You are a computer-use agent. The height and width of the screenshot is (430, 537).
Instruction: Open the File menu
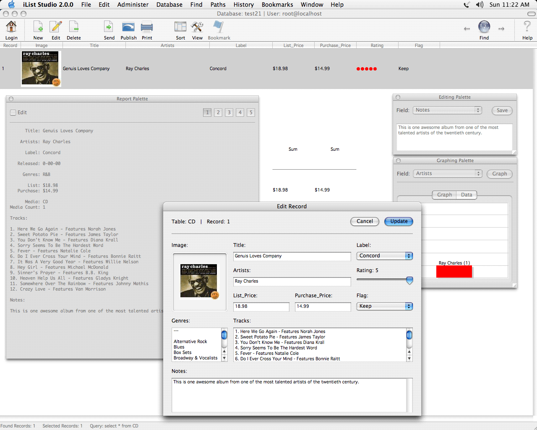click(x=86, y=5)
